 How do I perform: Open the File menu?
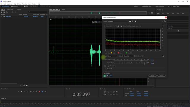1,4
